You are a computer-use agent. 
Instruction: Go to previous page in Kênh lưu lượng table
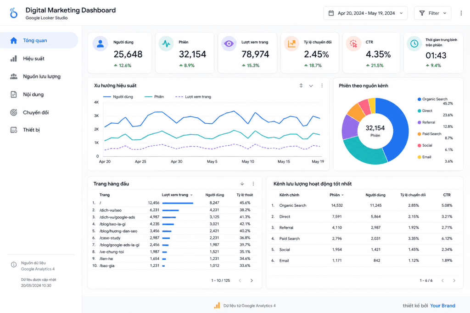click(442, 280)
